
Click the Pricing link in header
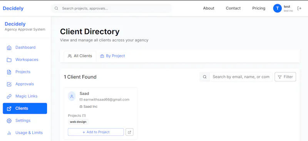(259, 8)
